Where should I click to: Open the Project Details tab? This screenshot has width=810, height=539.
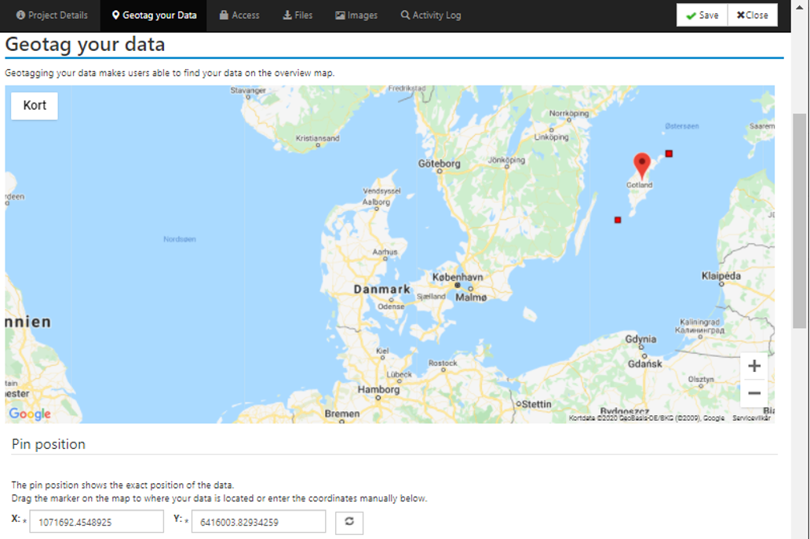tap(52, 16)
